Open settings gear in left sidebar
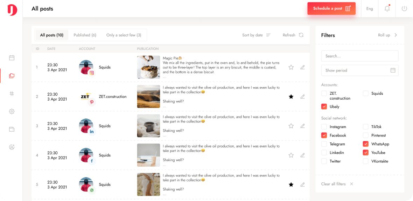The image size is (413, 201). pos(12,112)
